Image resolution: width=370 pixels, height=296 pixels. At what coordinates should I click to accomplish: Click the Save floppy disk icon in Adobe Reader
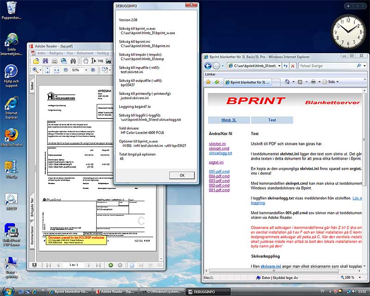(46, 61)
